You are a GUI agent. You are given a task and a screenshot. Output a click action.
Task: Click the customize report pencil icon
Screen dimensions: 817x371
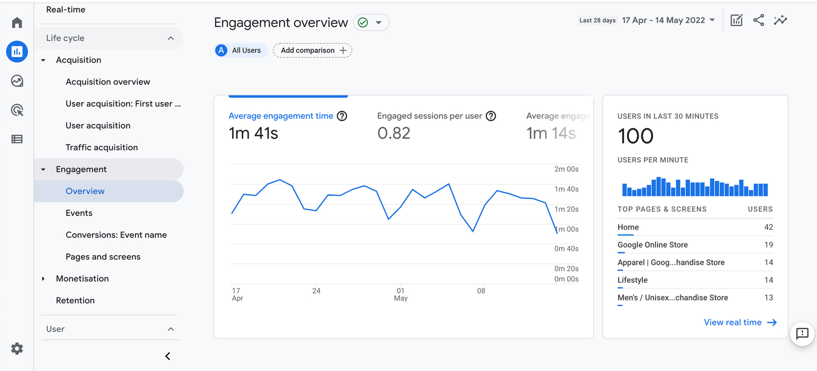tap(736, 20)
